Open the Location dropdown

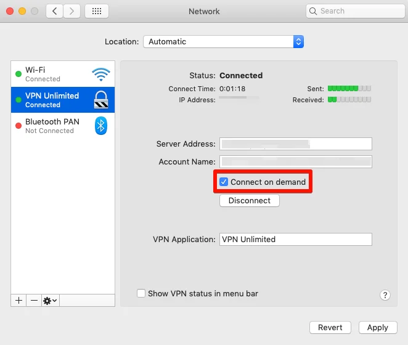point(223,42)
